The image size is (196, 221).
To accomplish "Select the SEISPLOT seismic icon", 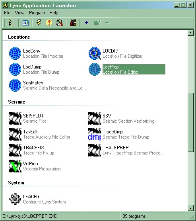I will pyautogui.click(x=15, y=118).
